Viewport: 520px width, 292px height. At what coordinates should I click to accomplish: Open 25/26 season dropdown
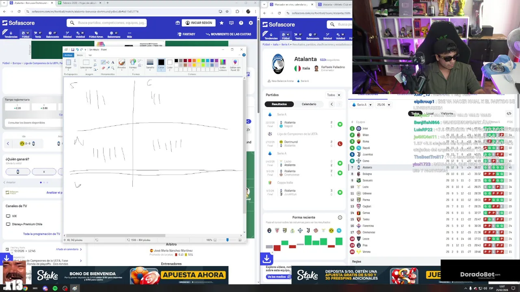384,105
